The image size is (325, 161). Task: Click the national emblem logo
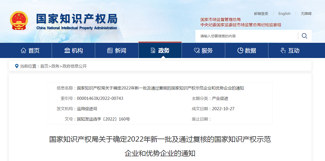point(19,21)
